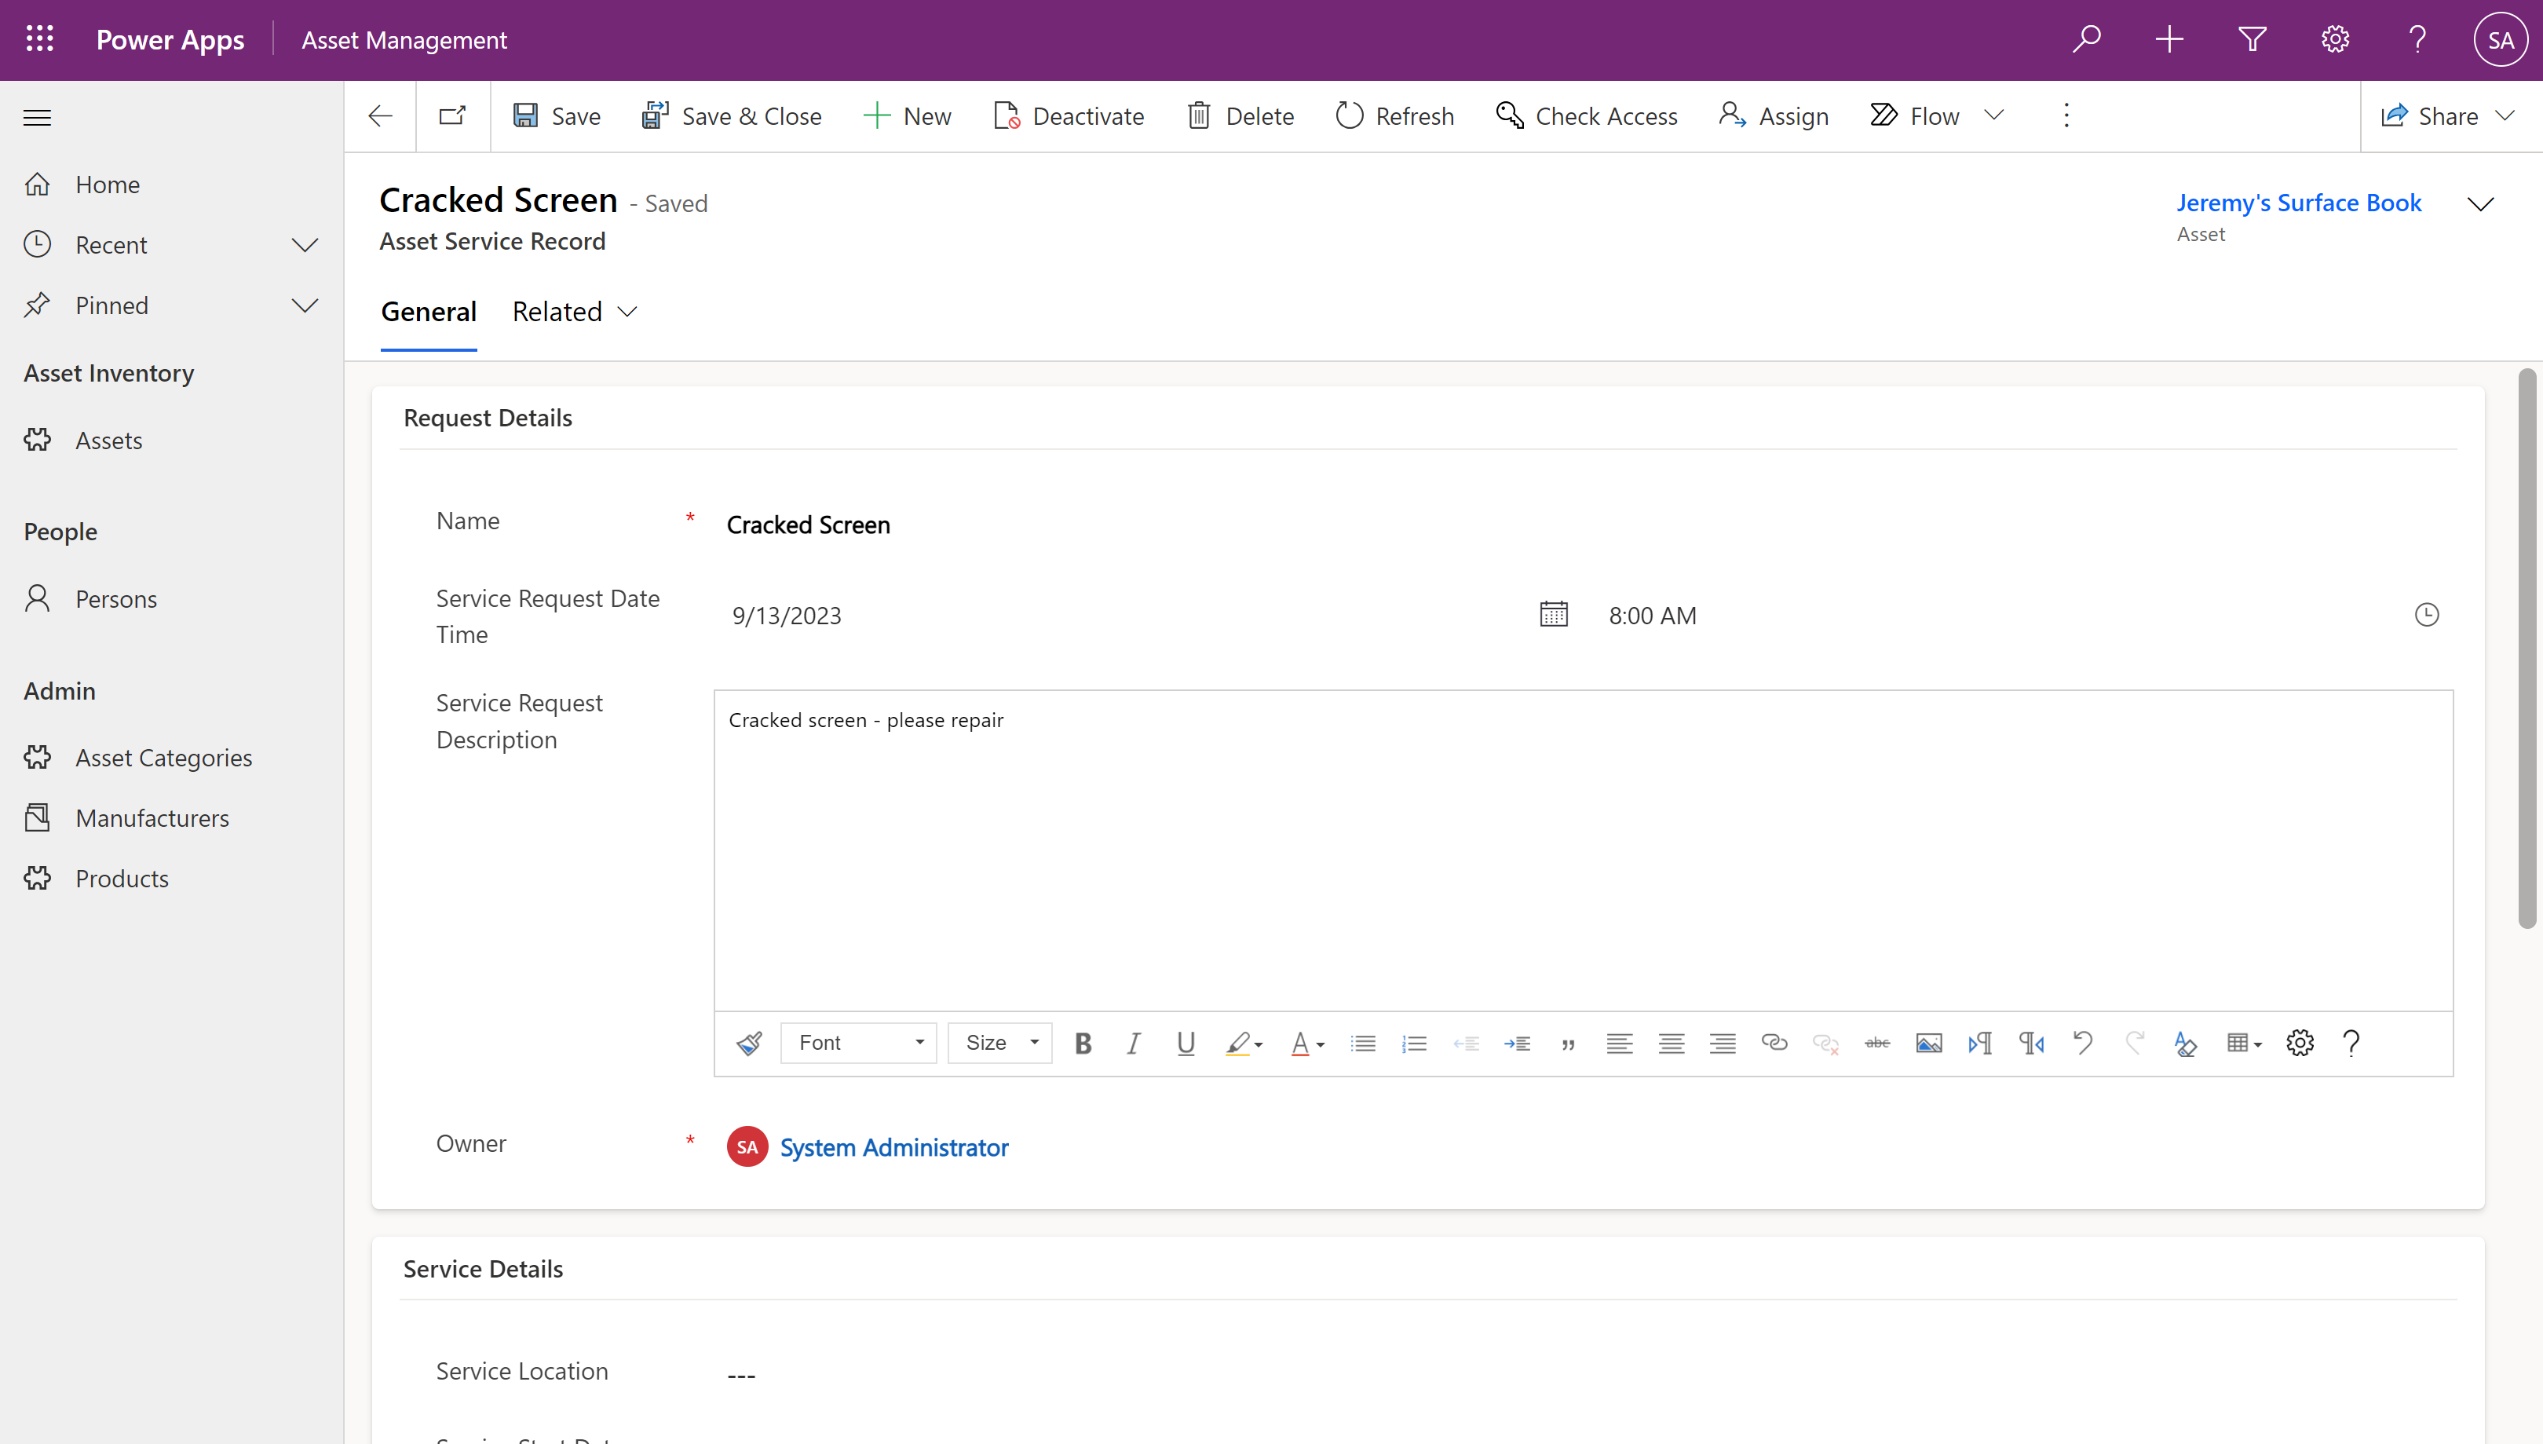Screen dimensions: 2543x1444
Task: Open record in new window icon
Action: tap(452, 116)
